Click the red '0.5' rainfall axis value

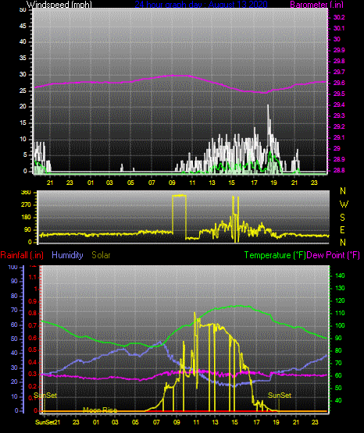pyautogui.click(x=33, y=350)
